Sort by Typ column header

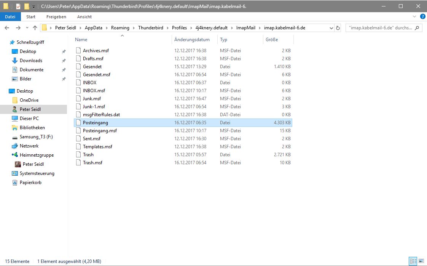223,40
